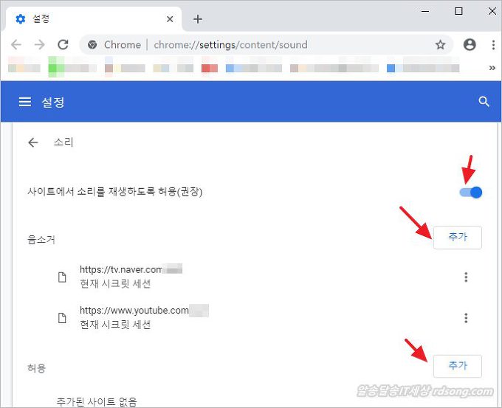Open more actions for www.youtube.com

click(x=466, y=318)
